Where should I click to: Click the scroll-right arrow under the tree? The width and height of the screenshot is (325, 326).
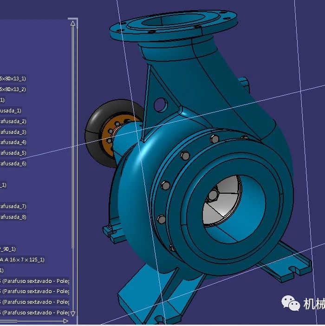[x=66, y=321]
